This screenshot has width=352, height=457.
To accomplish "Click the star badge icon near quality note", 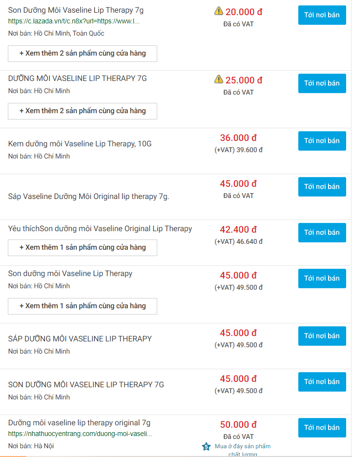I will [x=206, y=446].
